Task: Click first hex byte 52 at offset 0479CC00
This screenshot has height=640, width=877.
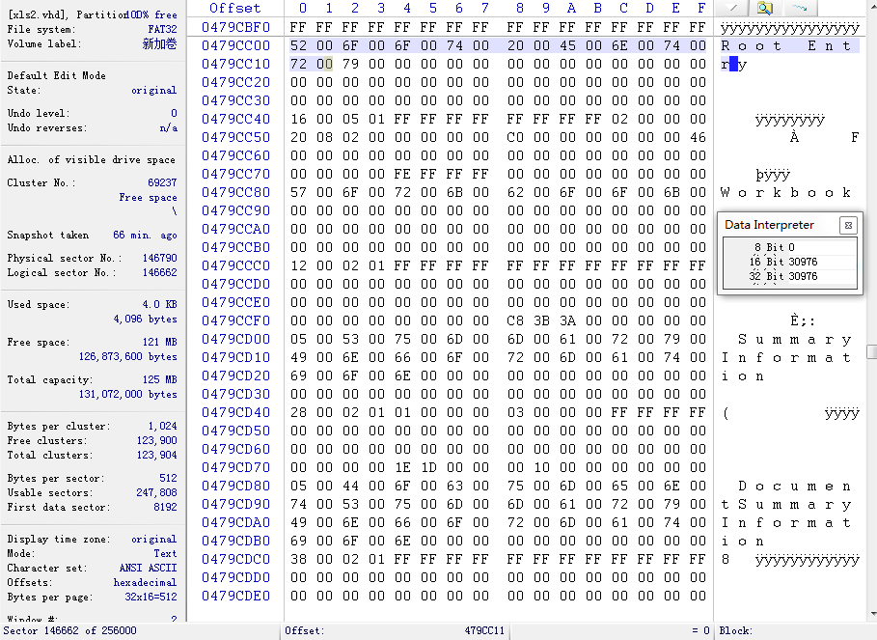Action: click(x=297, y=45)
